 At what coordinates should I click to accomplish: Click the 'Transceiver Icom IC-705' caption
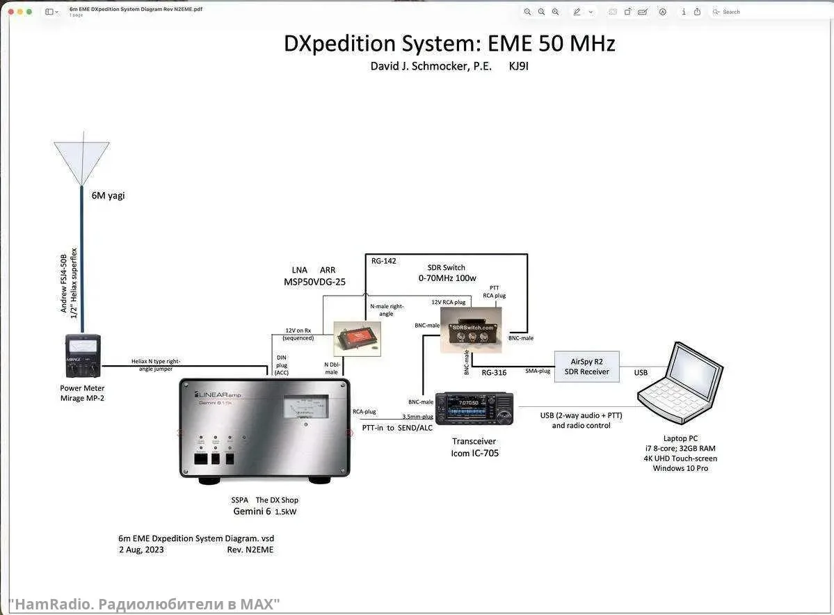point(474,447)
